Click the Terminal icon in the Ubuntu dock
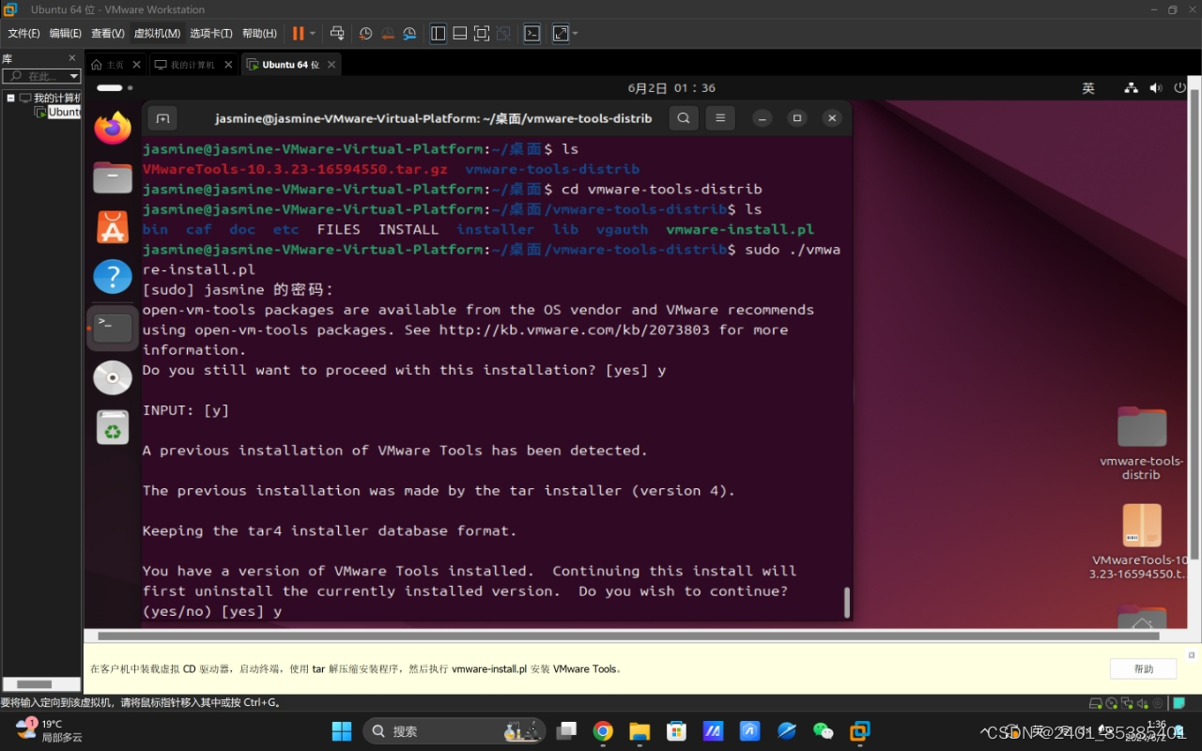 113,328
